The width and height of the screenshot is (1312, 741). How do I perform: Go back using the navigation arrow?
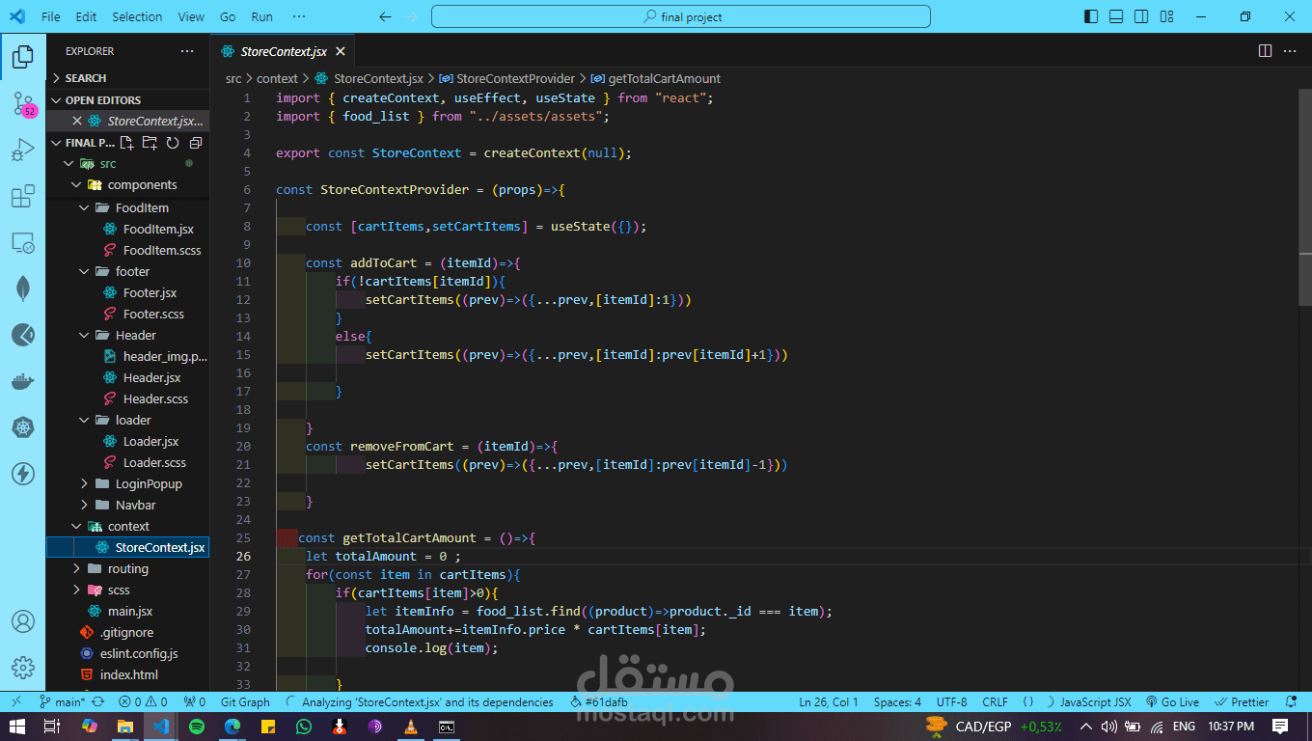point(386,17)
